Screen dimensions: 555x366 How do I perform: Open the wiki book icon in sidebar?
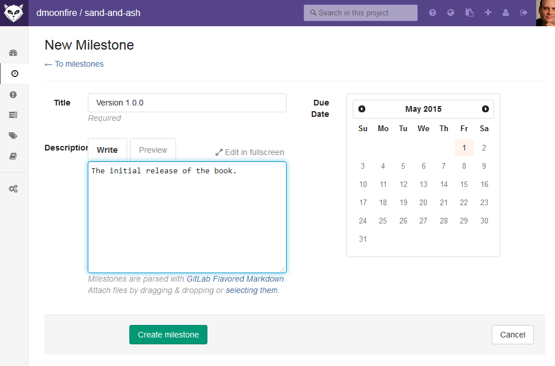pos(13,156)
